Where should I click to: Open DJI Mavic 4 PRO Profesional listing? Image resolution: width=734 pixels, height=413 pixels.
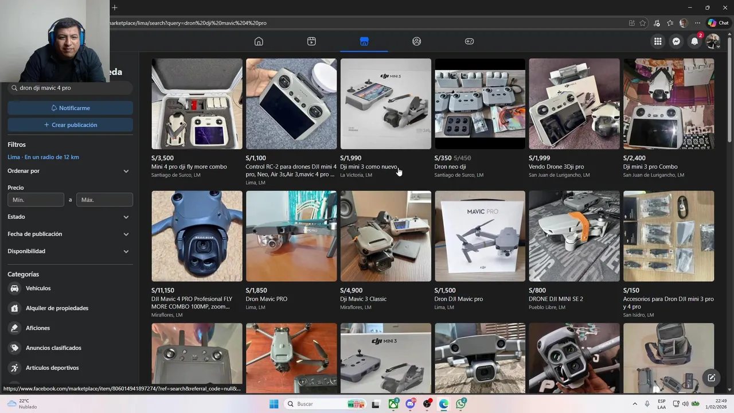197,236
